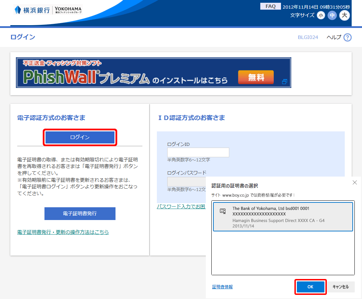Set font size to small (小)
Viewport: 362px width, 299px height.
click(321, 15)
